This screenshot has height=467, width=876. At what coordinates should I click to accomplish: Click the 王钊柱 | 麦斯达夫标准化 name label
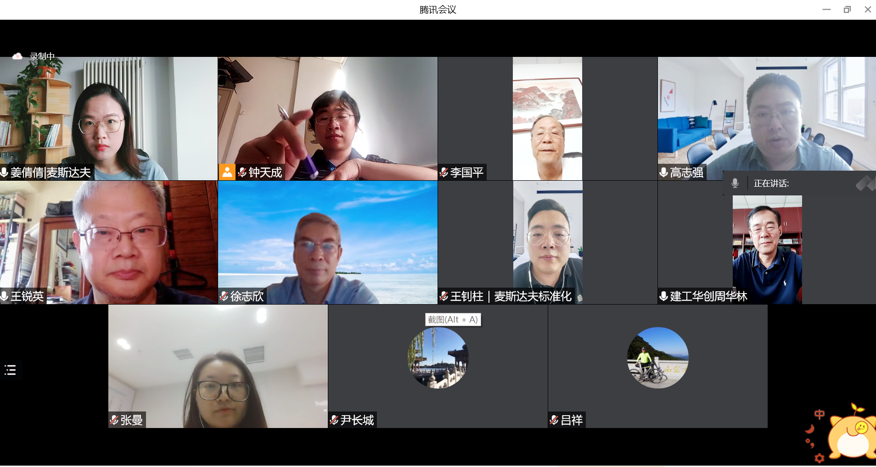[511, 296]
